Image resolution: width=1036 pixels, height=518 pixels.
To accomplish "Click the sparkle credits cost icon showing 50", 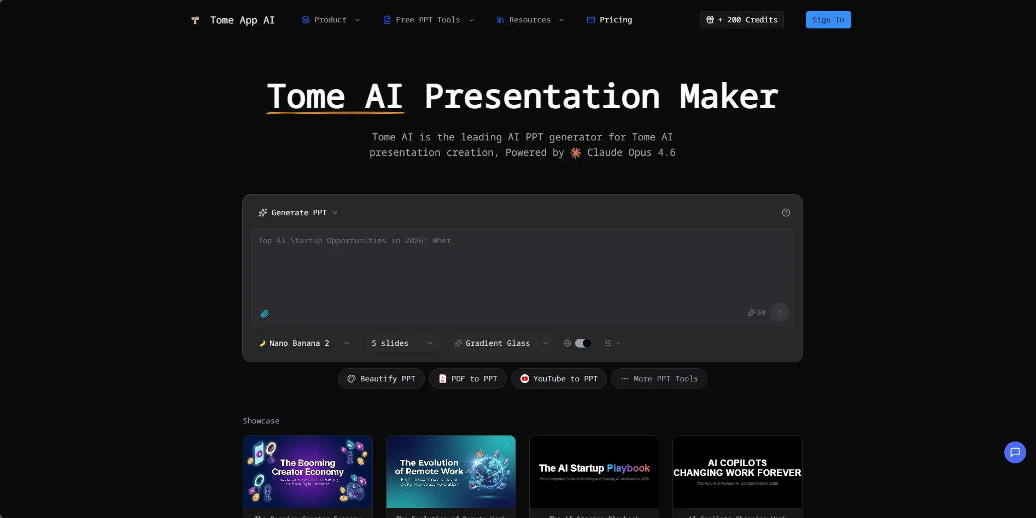I will point(752,313).
